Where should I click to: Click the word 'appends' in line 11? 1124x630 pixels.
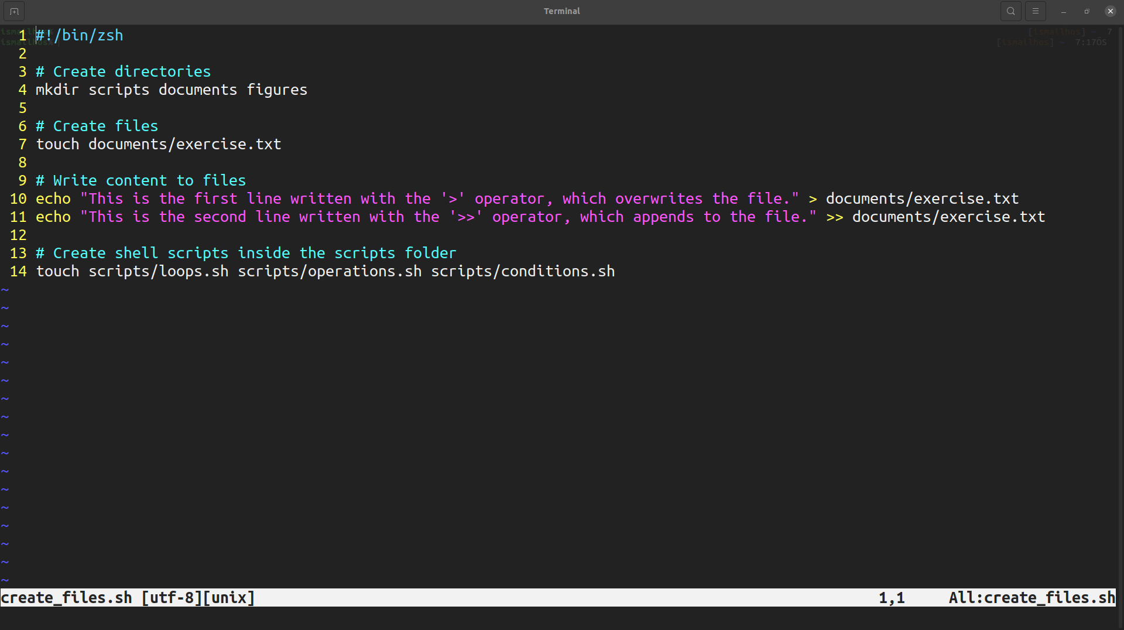pyautogui.click(x=663, y=217)
